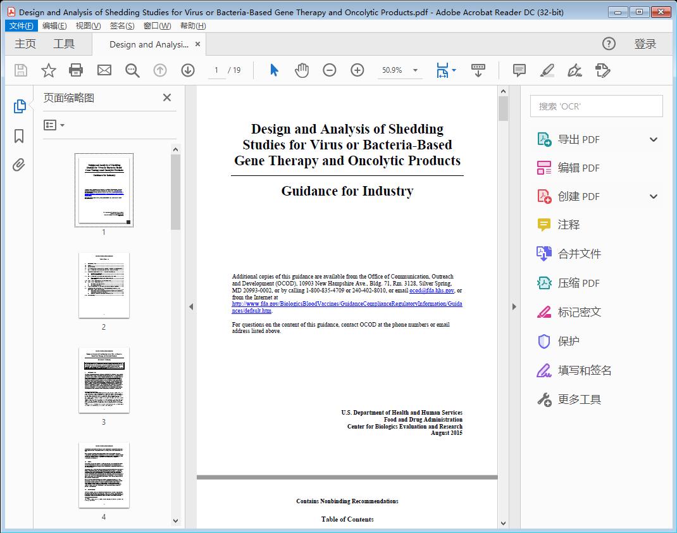Toggle reading mode display
677x533 pixels.
(476, 70)
